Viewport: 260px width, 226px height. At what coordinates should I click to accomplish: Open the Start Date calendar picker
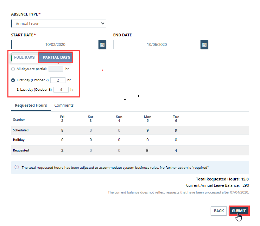tap(102, 44)
